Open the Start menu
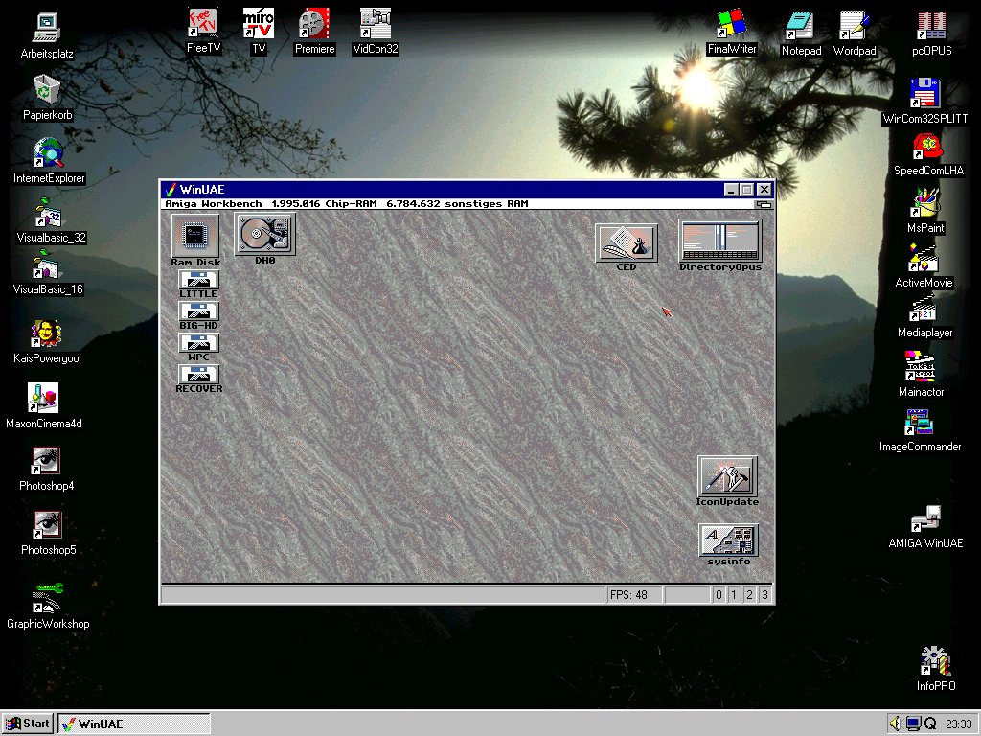981x736 pixels. (x=28, y=724)
